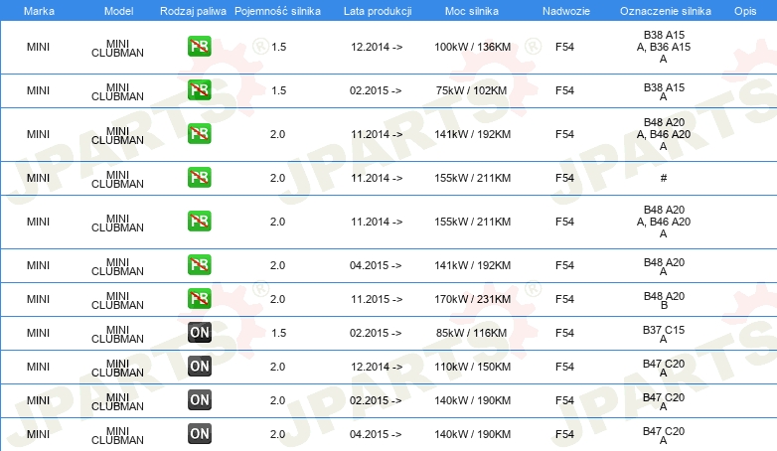Select engine code B48 A20 B
This screenshot has height=451, width=777.
[x=664, y=300]
